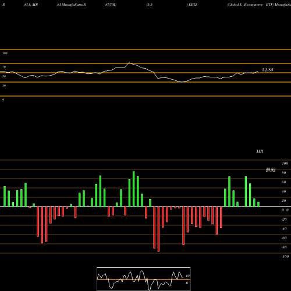This screenshot has height=291, width=291.
Task: Click the MR axis label -80
Action: click(x=284, y=247)
